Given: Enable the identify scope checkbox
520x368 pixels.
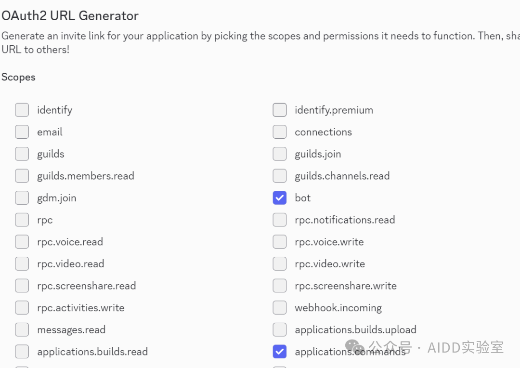Looking at the screenshot, I should [x=22, y=110].
